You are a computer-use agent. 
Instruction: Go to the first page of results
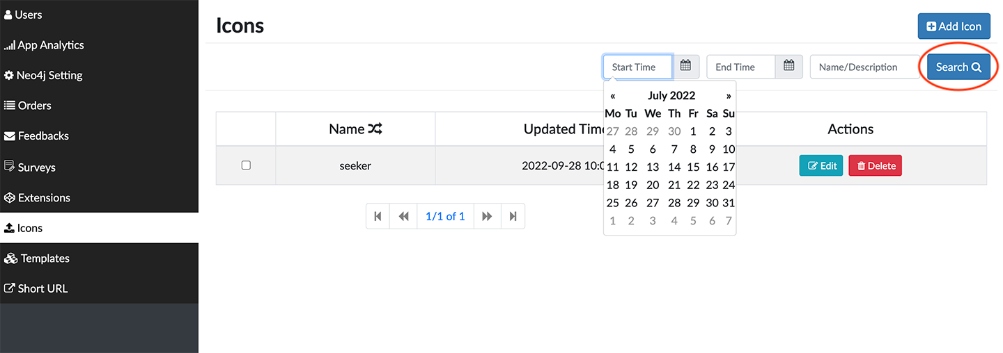(378, 216)
